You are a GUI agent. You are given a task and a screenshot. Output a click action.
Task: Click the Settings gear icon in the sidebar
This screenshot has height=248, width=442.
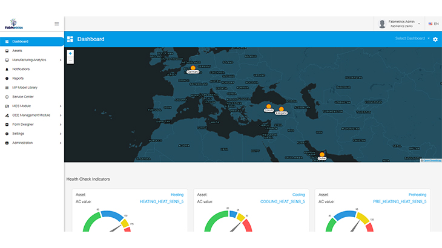(7, 134)
